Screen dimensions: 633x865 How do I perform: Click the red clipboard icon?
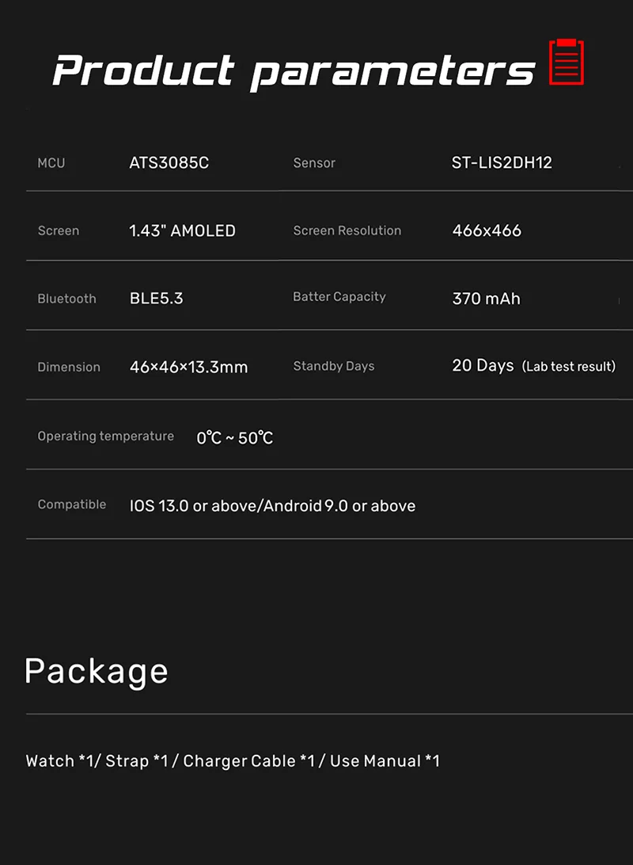pos(567,61)
